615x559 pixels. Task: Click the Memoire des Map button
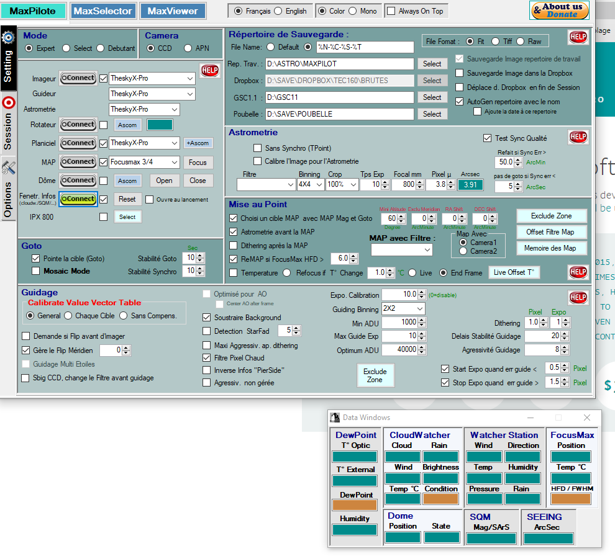coord(552,248)
